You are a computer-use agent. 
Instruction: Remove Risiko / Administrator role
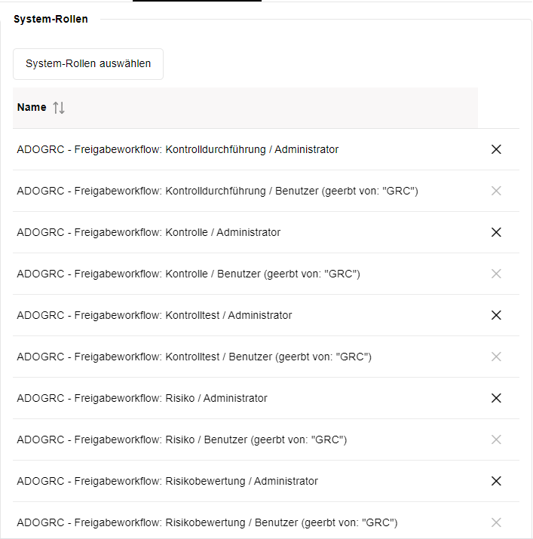coord(496,398)
